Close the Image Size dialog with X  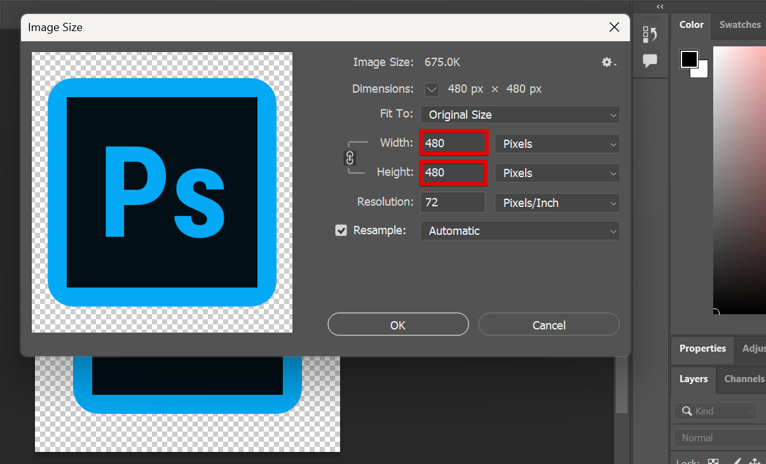614,27
